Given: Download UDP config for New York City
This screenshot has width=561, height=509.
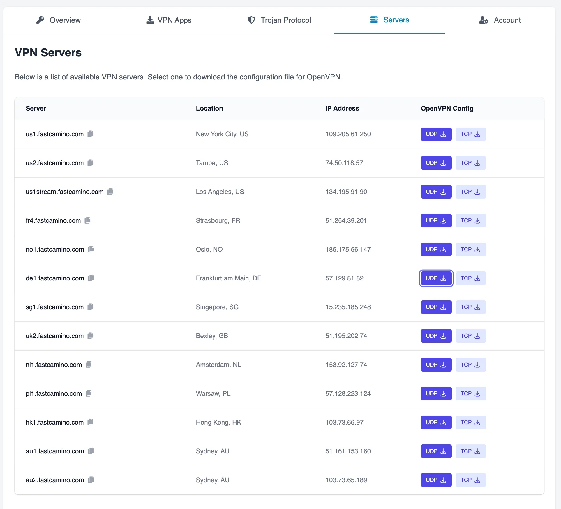Looking at the screenshot, I should 436,134.
